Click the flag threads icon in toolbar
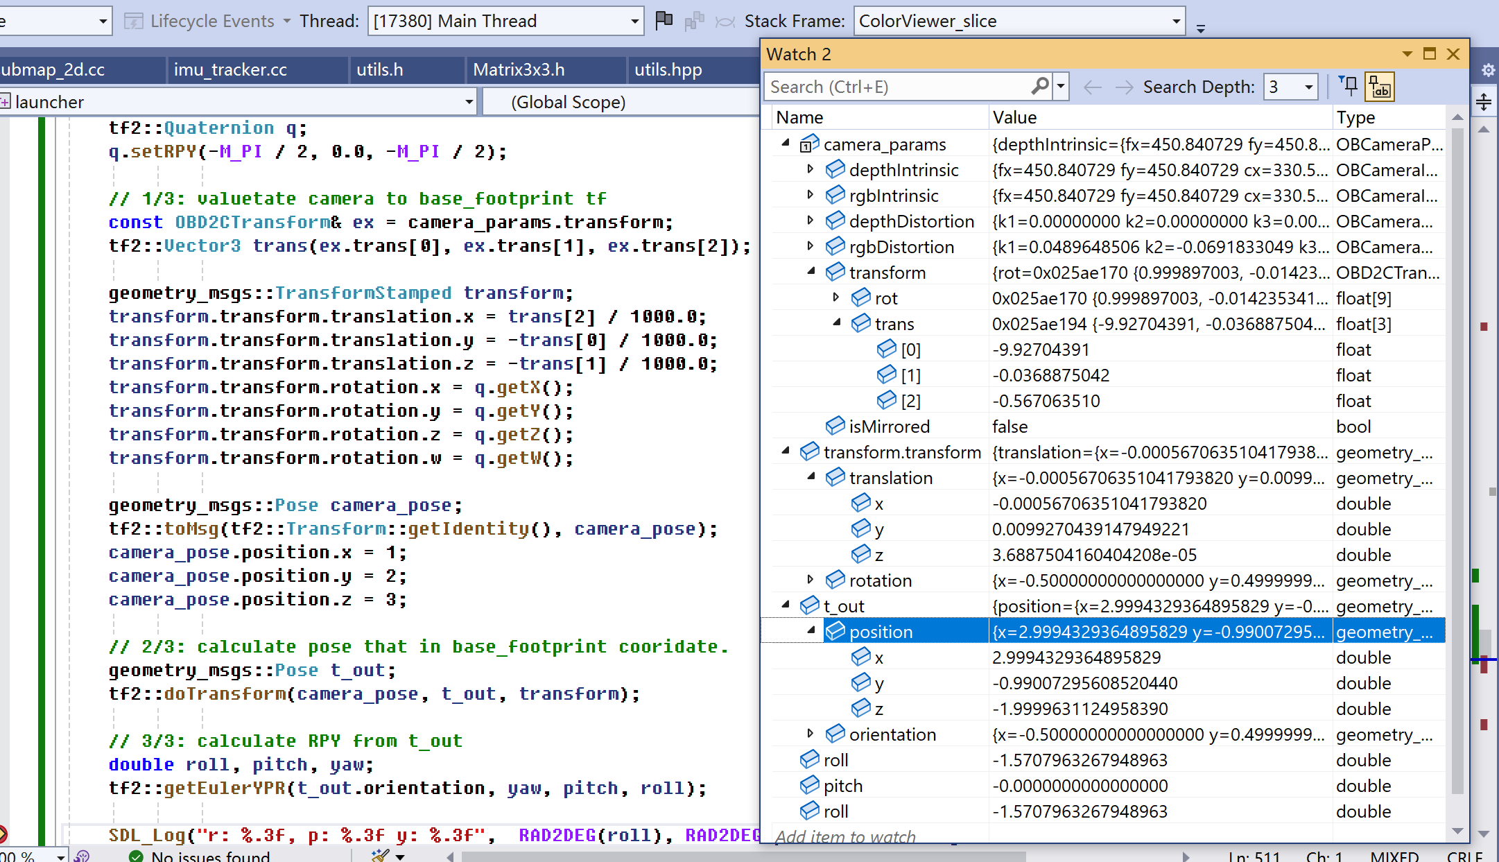This screenshot has height=862, width=1499. pyautogui.click(x=664, y=21)
